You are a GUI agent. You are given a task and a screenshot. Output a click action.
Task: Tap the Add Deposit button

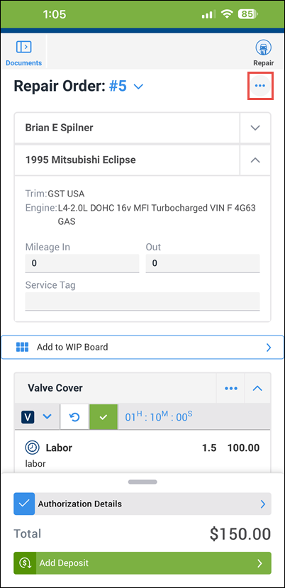point(142,563)
